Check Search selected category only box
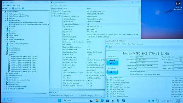 [x=50, y=95]
